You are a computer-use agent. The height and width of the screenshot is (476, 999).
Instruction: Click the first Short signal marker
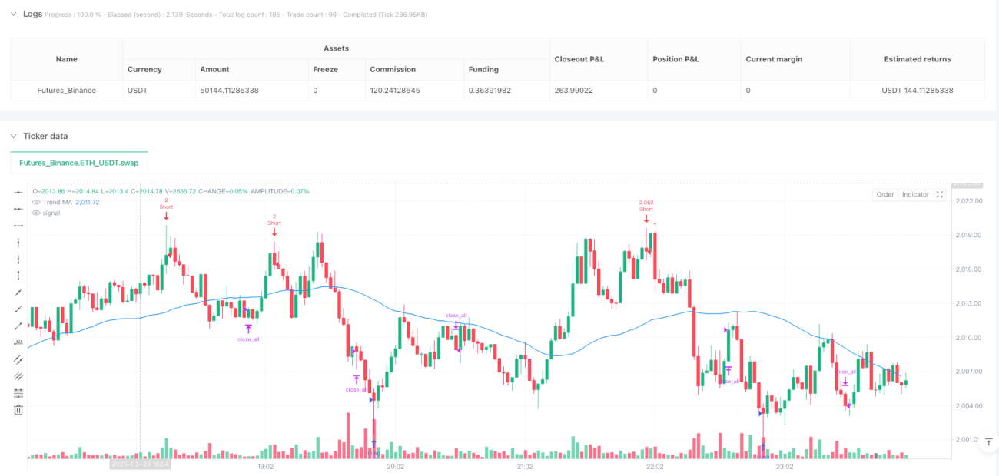coord(166,210)
